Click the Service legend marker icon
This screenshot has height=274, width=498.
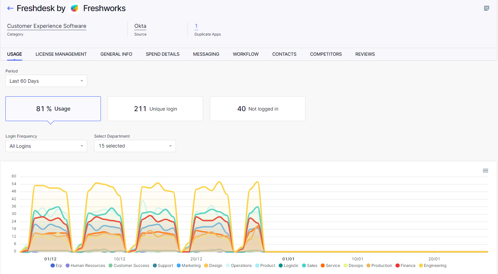(323, 265)
